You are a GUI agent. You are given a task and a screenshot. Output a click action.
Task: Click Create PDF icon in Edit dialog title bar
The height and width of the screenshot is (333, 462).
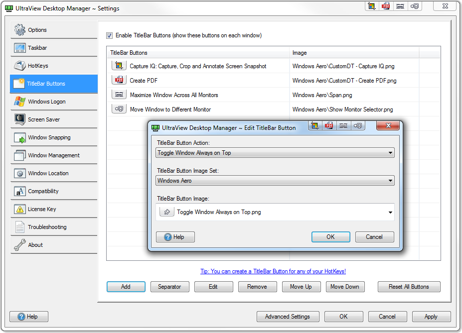coord(329,125)
